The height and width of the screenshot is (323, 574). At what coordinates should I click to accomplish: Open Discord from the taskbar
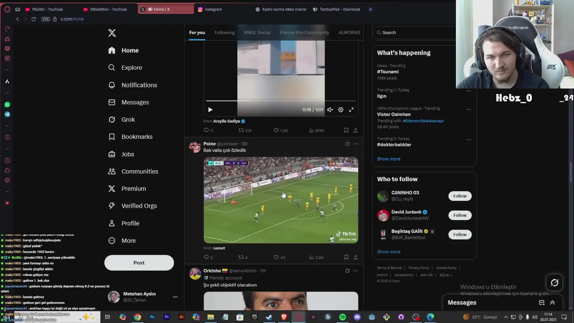point(357,317)
